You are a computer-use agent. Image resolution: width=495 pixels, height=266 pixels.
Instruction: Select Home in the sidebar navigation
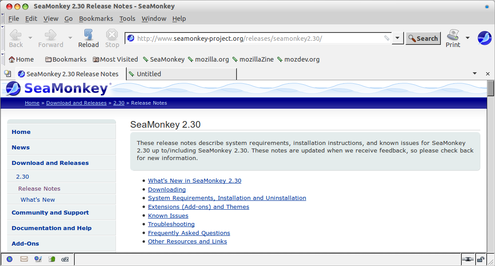62,132
